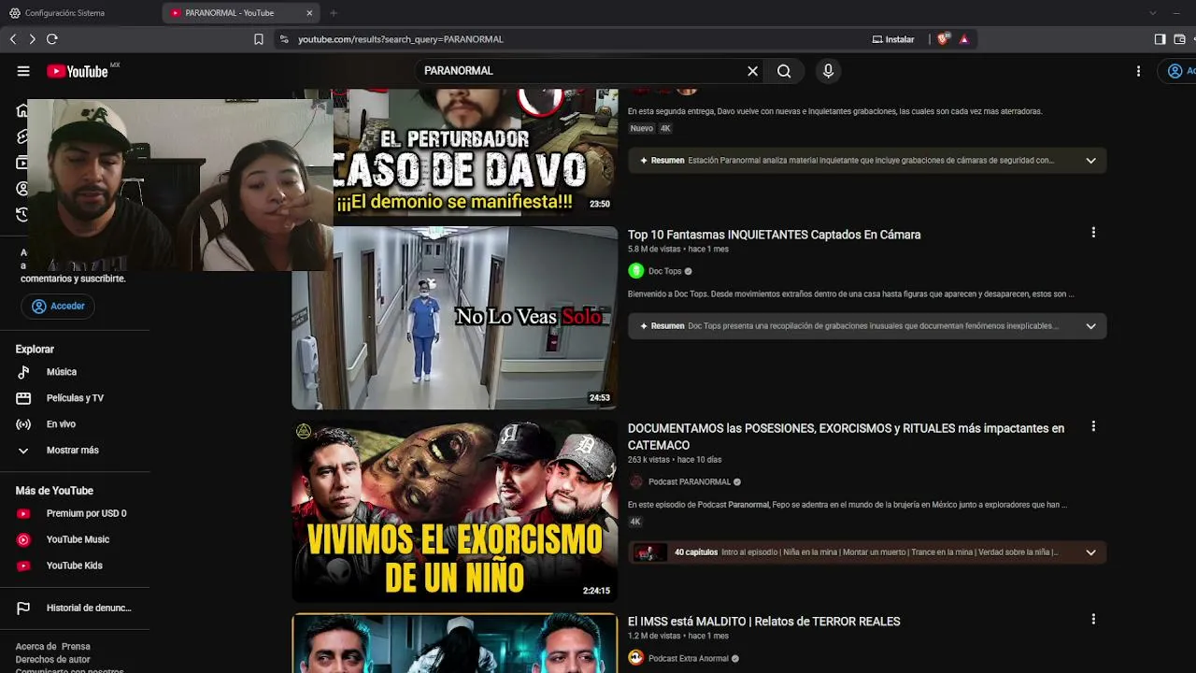Run the search with the magnifying glass button
This screenshot has width=1196, height=673.
[784, 71]
